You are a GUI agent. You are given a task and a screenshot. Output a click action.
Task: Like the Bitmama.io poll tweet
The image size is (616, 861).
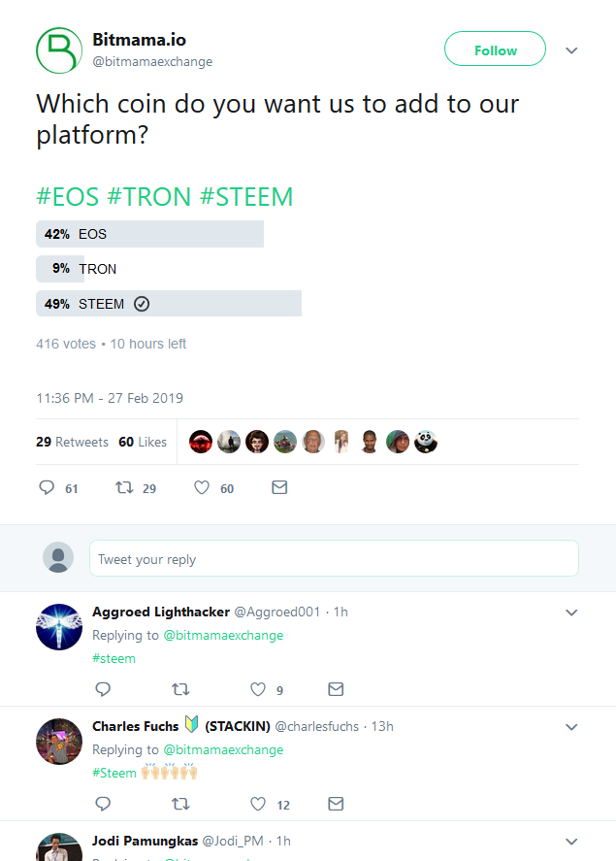(202, 488)
